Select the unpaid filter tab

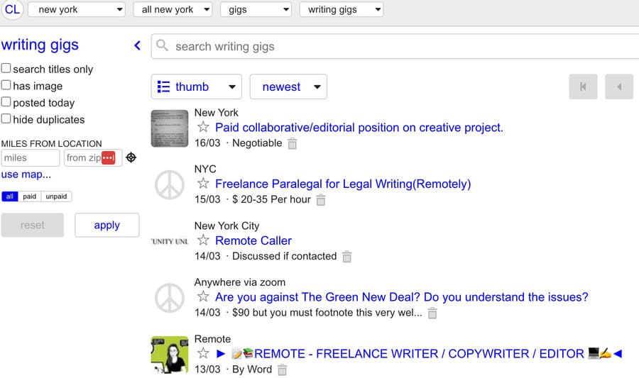tap(56, 196)
